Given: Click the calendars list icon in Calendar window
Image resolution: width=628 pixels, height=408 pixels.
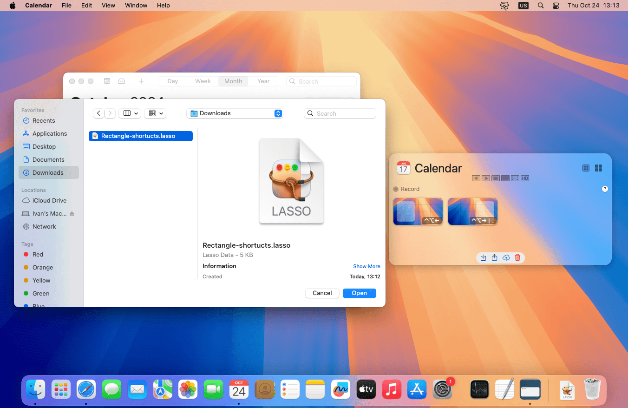Looking at the screenshot, I should (107, 81).
